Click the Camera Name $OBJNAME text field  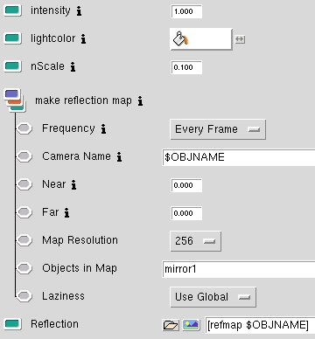coord(239,157)
